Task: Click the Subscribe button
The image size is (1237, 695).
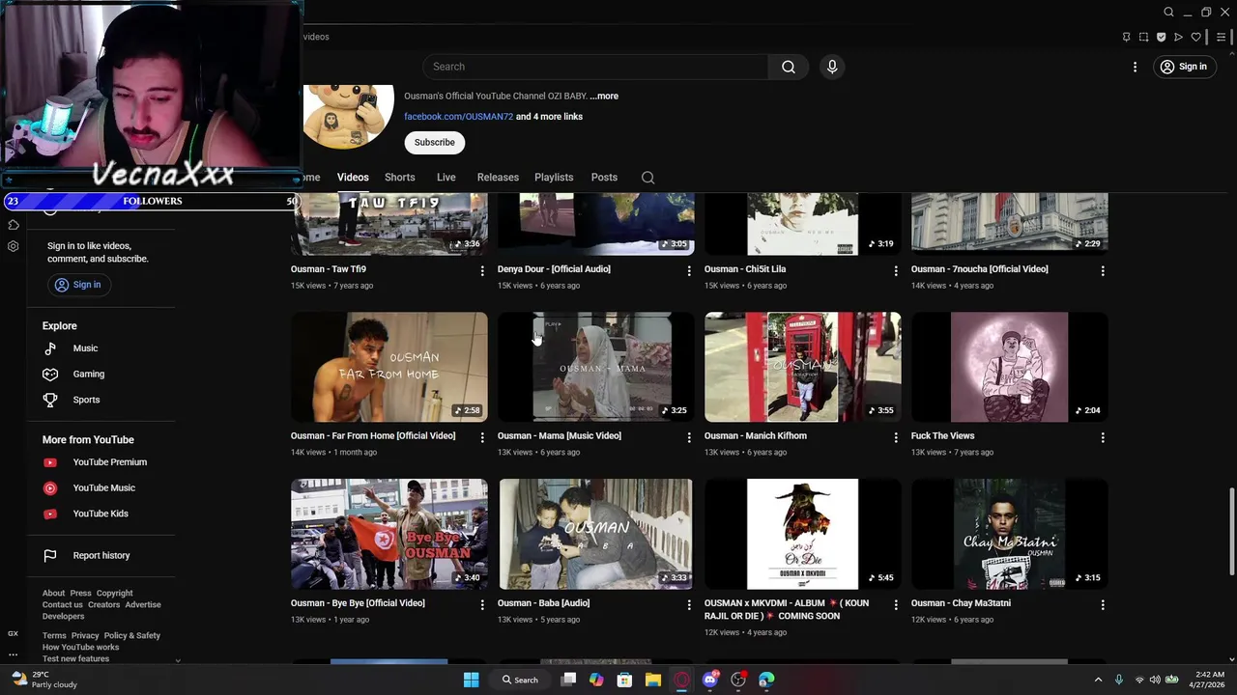Action: click(x=435, y=143)
